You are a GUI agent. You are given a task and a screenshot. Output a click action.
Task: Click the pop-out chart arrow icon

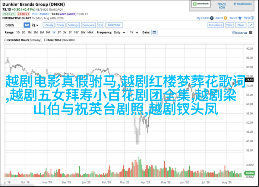[x=251, y=25]
